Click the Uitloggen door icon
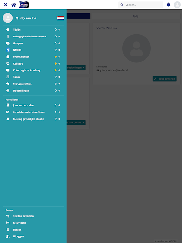The height and width of the screenshot is (243, 182). click(8, 236)
